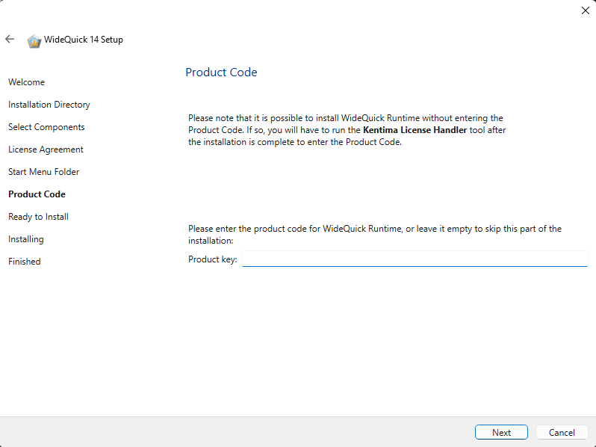
Task: Click the WideQuick 14 Setup title
Action: tap(84, 40)
